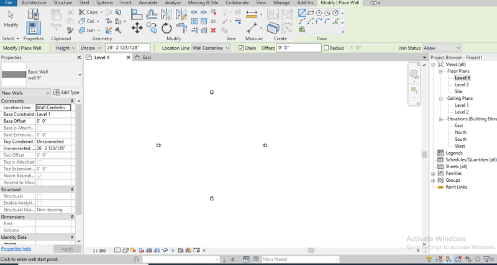Select the Offset tool
Viewport: 497px width, 265px height.
click(152, 14)
